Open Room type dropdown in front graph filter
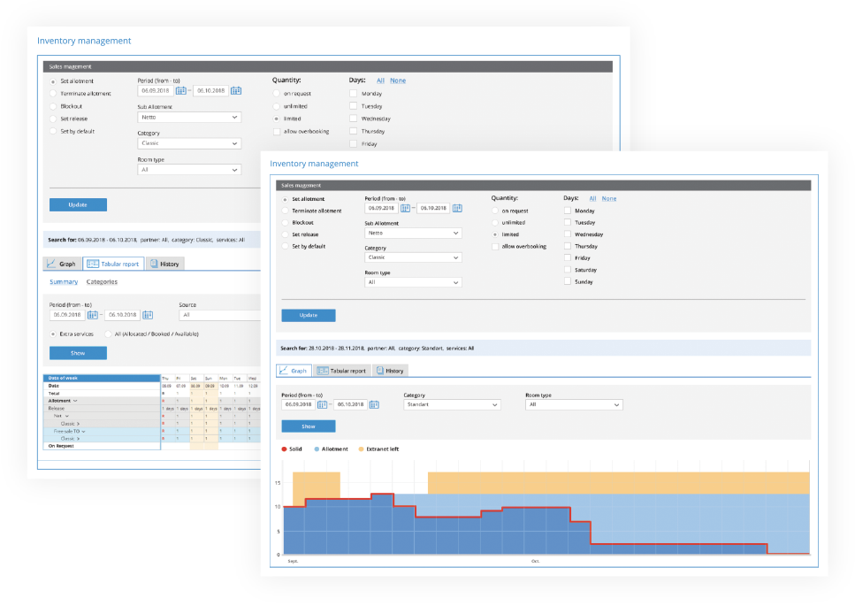 point(574,404)
